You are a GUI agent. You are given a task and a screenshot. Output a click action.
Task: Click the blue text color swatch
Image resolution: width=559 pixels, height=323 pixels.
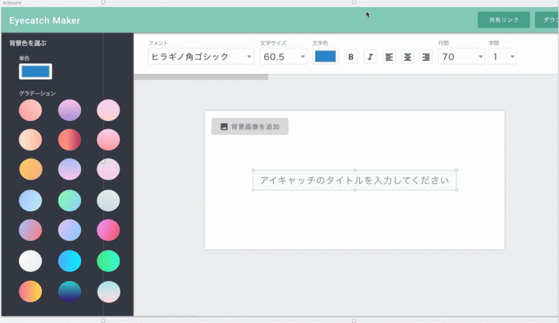click(325, 57)
